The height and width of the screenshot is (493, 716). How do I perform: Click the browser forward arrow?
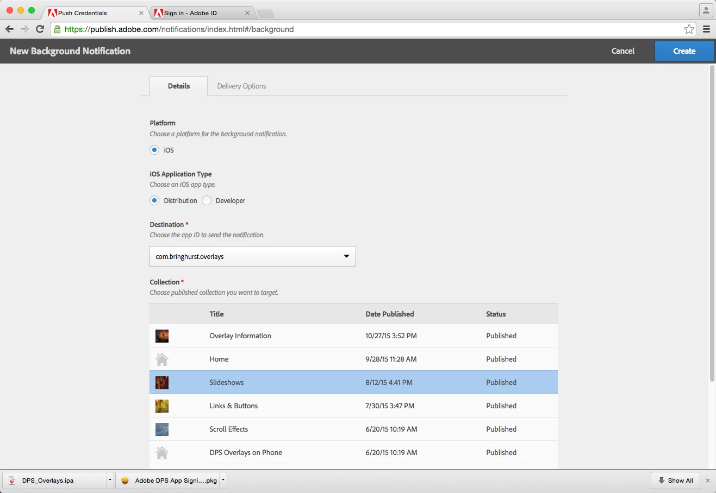coord(24,29)
